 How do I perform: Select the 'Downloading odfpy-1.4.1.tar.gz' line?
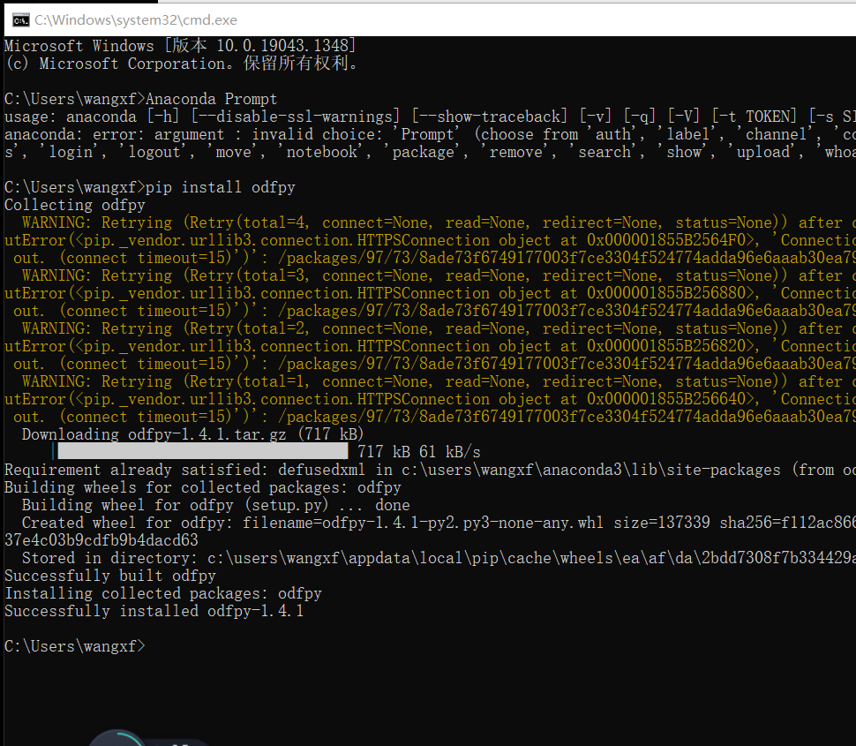tap(194, 433)
